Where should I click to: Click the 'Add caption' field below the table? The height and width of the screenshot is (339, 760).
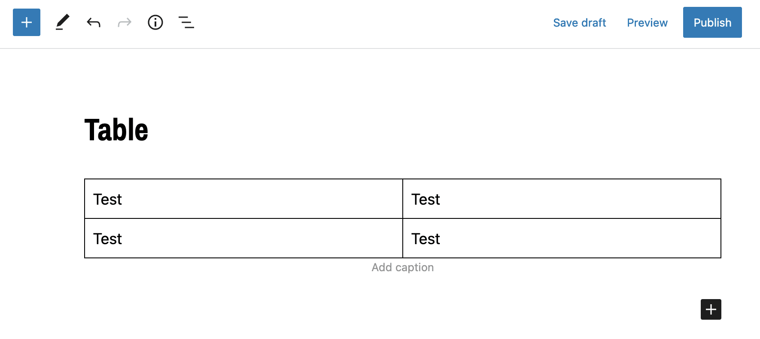click(402, 267)
